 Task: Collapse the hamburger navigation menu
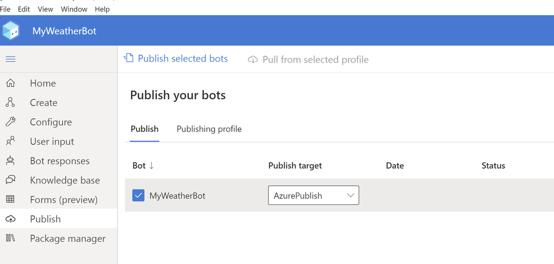tap(11, 59)
